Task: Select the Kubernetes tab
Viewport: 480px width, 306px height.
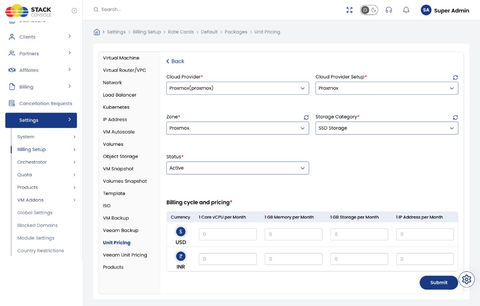Action: (116, 107)
